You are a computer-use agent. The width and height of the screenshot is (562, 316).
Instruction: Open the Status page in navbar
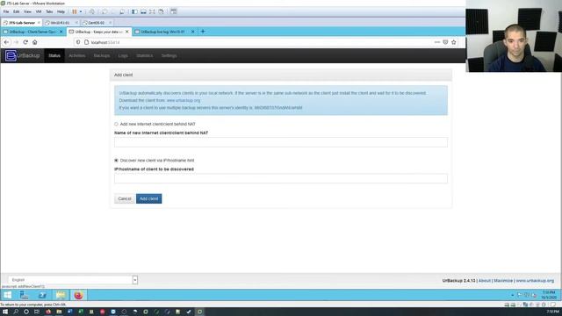click(54, 55)
